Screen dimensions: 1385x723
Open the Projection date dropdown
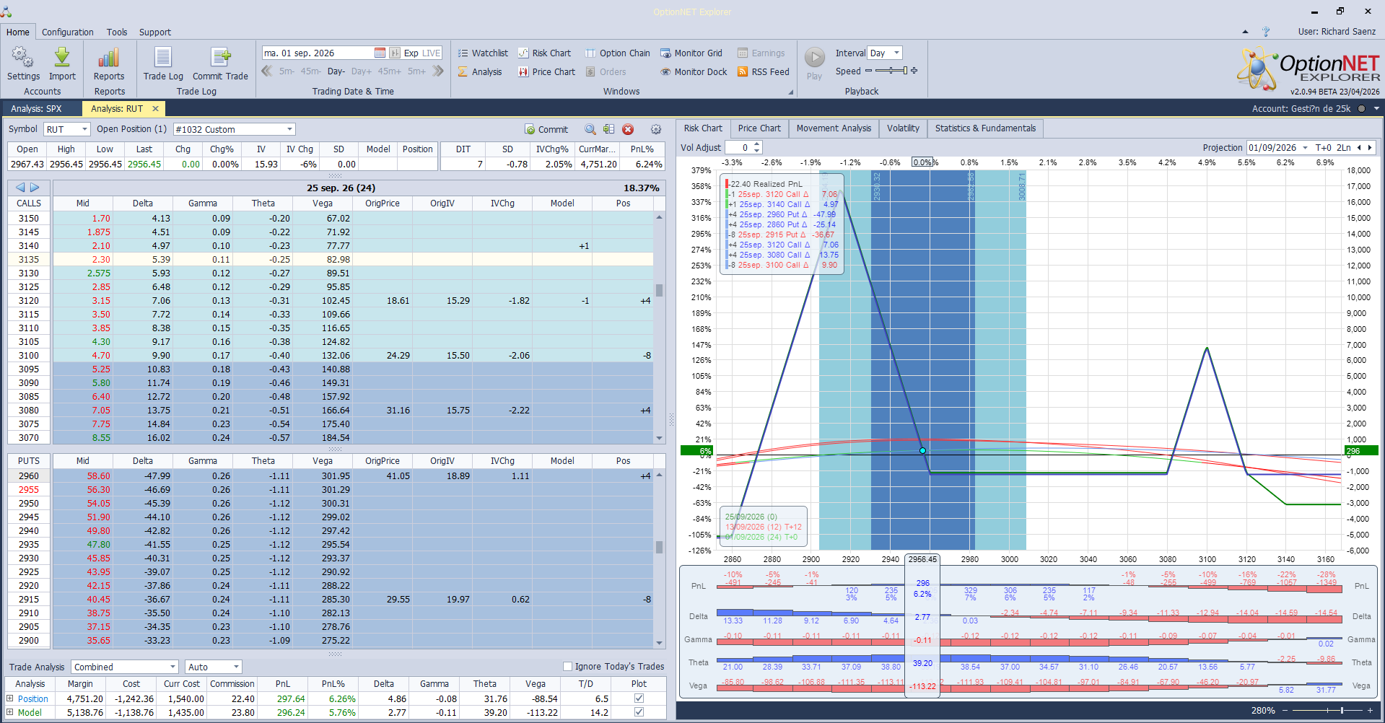tap(1305, 147)
